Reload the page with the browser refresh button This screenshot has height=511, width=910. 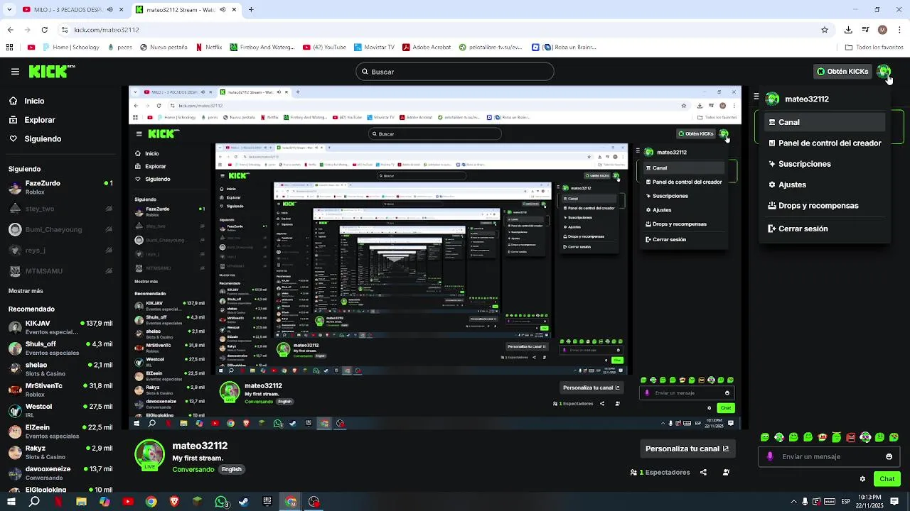[x=44, y=30]
